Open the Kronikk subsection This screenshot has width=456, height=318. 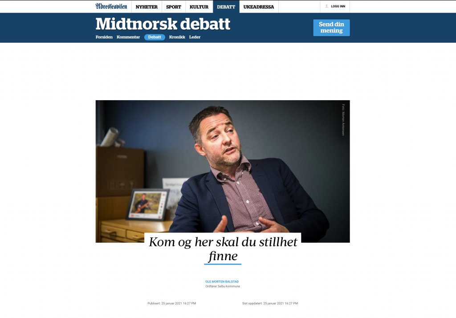177,37
